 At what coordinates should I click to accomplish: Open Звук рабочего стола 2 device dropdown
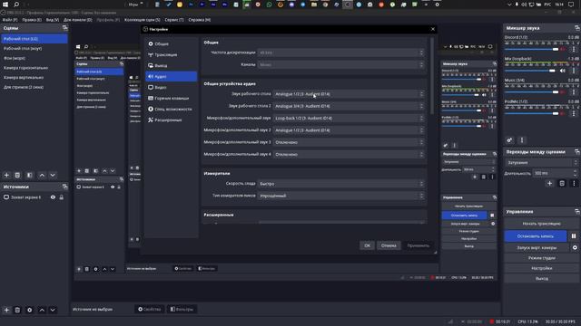(x=349, y=106)
